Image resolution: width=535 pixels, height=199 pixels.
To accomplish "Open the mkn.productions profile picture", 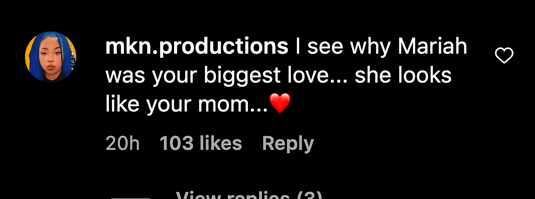I will point(51,56).
